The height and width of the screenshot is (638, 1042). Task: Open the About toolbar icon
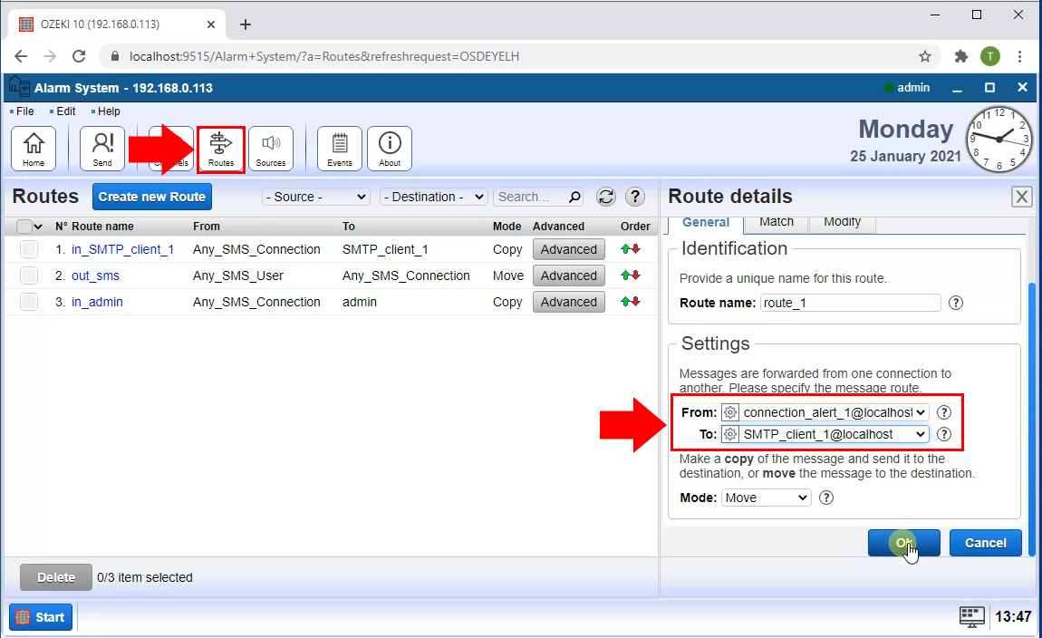390,149
